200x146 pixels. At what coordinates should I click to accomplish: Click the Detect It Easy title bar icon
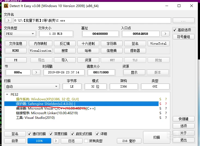tap(6, 6)
